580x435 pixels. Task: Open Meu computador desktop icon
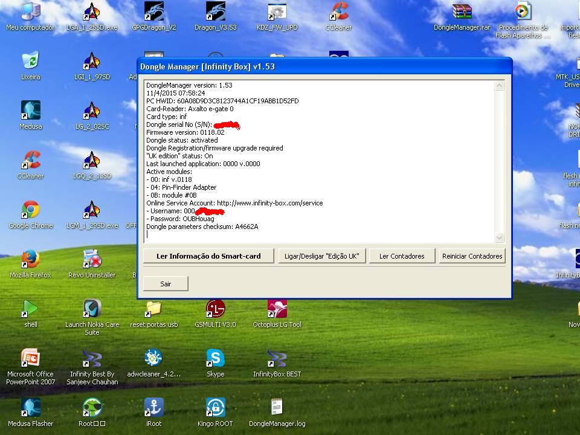click(x=31, y=16)
